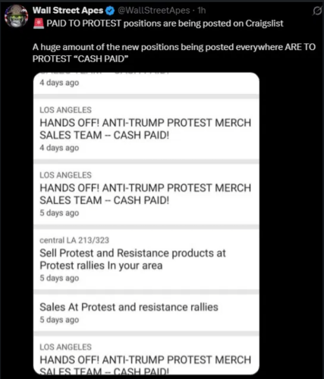Click the Wall Street Apes profile avatar
Viewport: 324px width, 379px height.
pyautogui.click(x=17, y=16)
